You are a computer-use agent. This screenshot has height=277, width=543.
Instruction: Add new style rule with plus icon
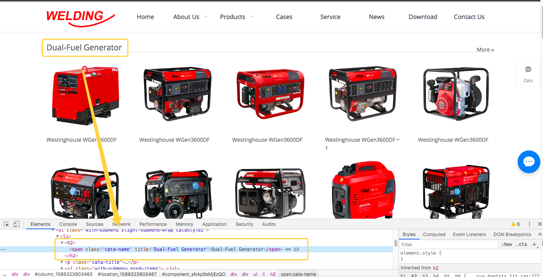(x=534, y=244)
